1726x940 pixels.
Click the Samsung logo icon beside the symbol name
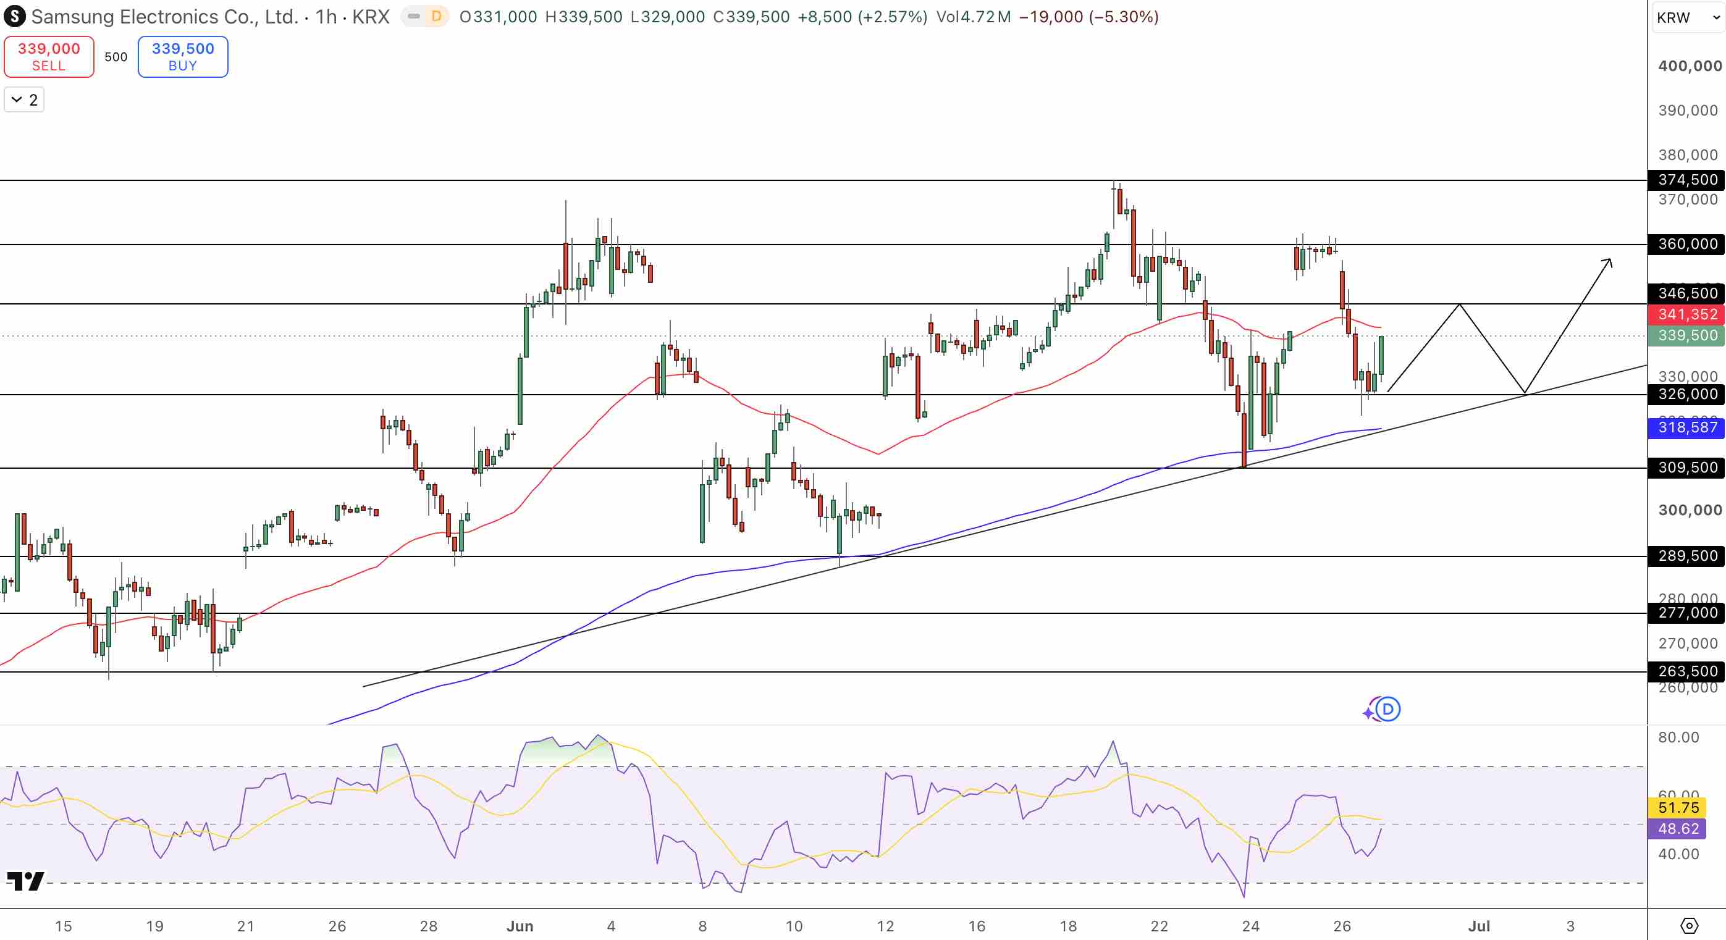click(15, 16)
